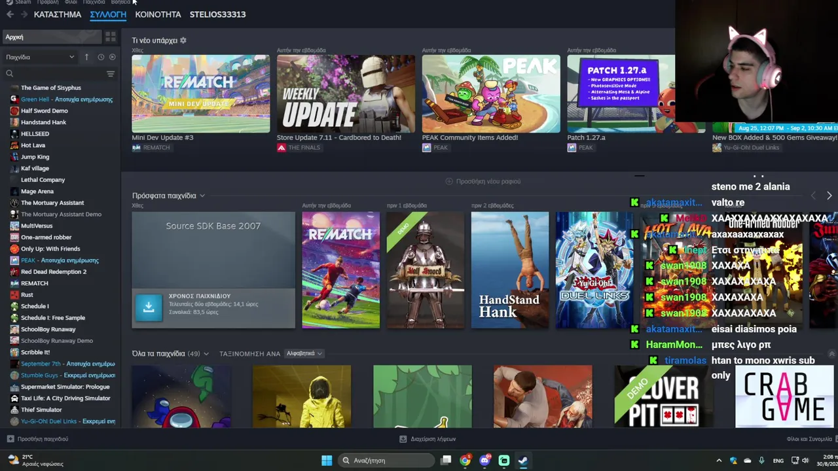Viewport: 838px width, 471px height.
Task: Click the Stumble Guys list icon
Action: click(x=14, y=375)
